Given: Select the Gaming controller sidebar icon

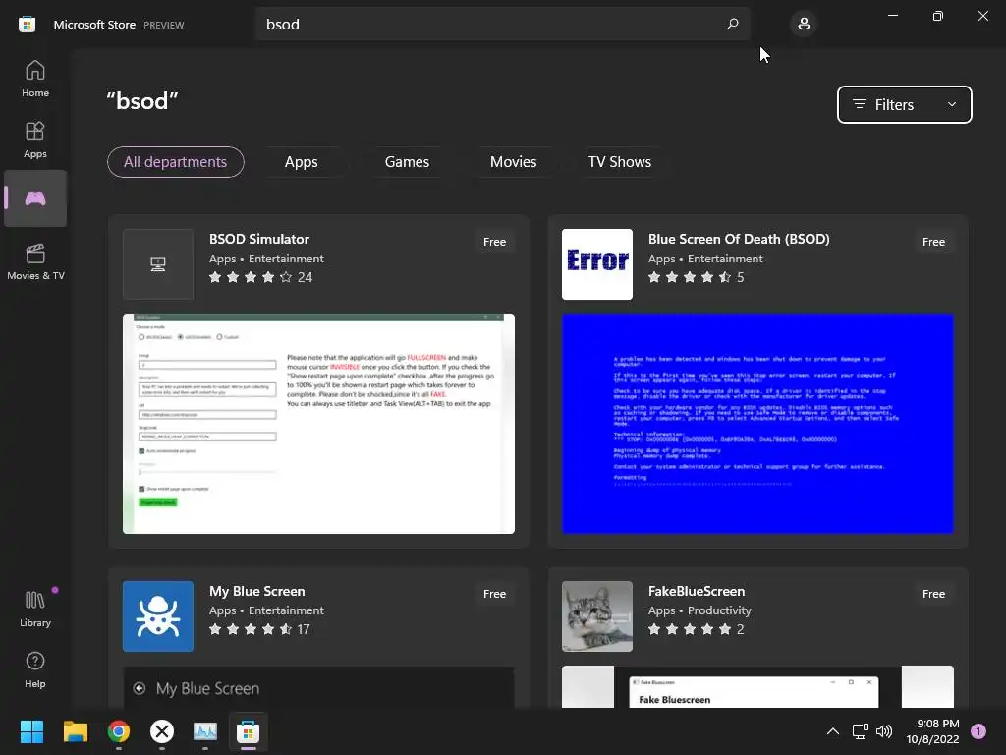Looking at the screenshot, I should click(x=35, y=199).
